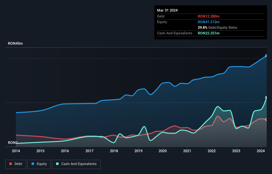272x174 pixels.
Task: Click the 2022 x-axis label
Action: click(x=212, y=151)
